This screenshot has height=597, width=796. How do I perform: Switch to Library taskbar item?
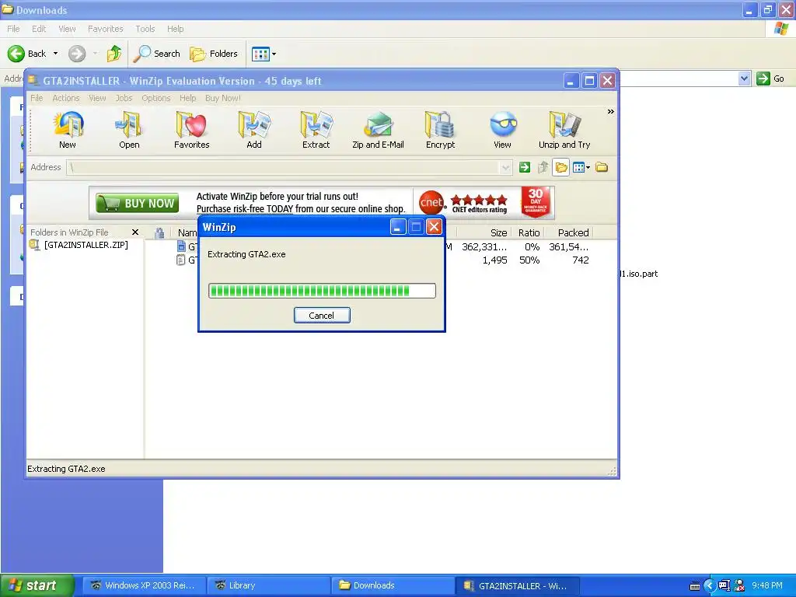pos(268,585)
